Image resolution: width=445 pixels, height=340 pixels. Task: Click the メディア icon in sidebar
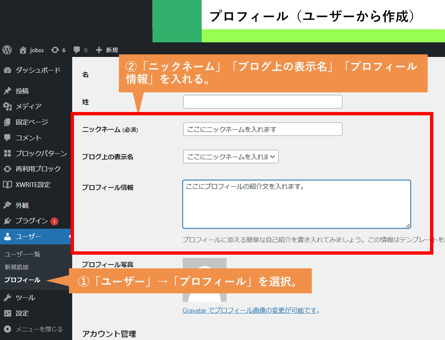click(x=7, y=106)
